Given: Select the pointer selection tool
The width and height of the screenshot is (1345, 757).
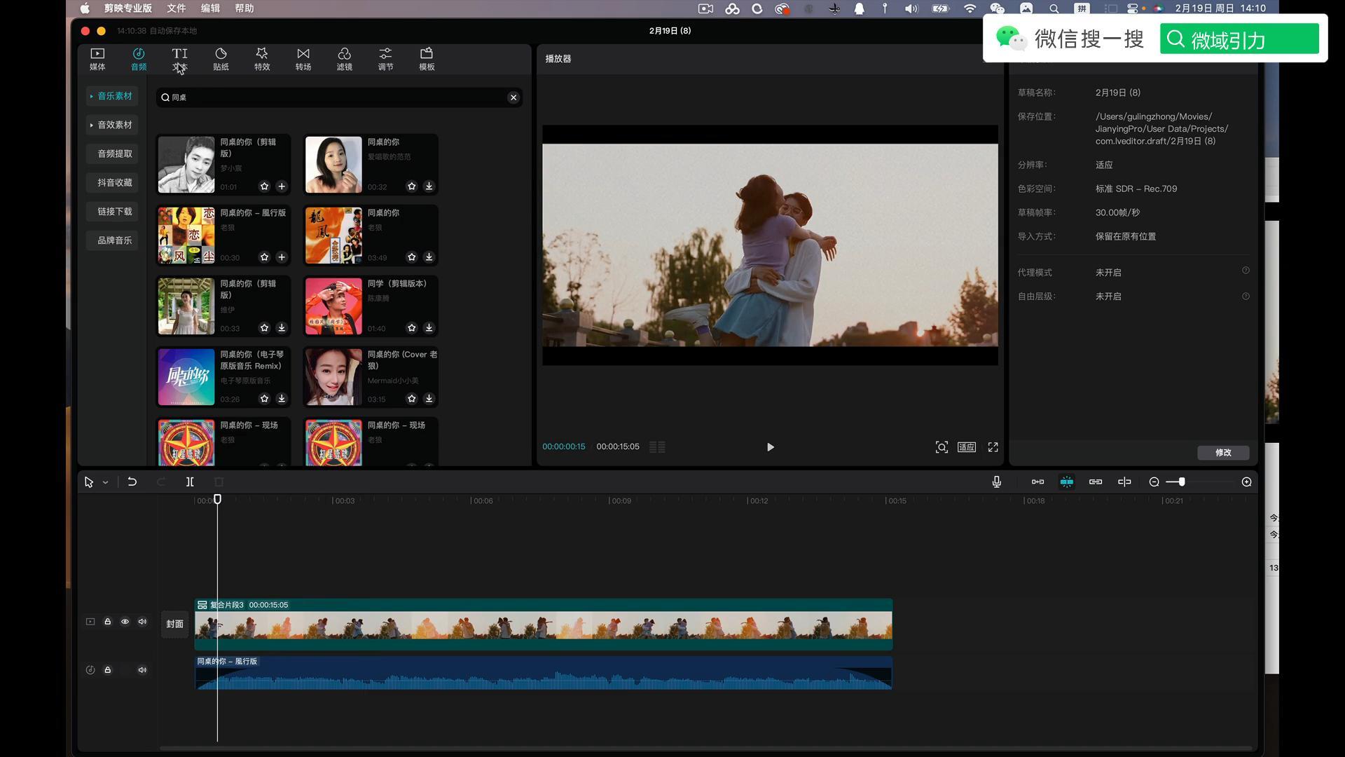Looking at the screenshot, I should [x=89, y=482].
